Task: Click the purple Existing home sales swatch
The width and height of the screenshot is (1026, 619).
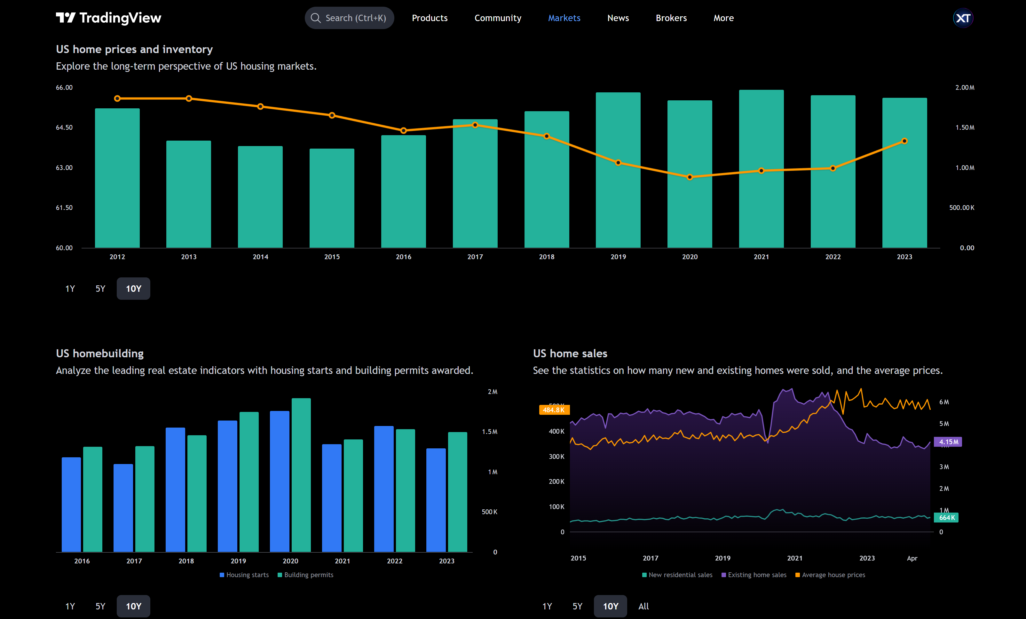Action: 724,575
